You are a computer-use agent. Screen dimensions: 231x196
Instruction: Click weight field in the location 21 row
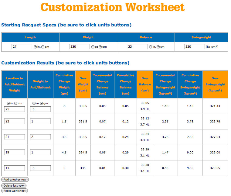click(x=40, y=137)
